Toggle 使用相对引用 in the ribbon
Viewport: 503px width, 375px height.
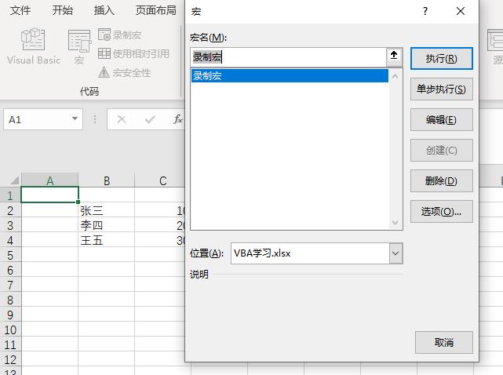[x=133, y=53]
